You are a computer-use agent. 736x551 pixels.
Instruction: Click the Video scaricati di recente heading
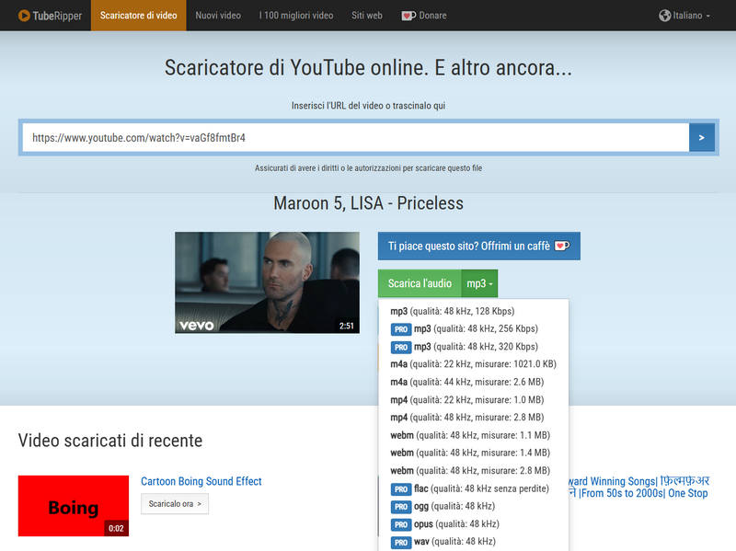pos(110,441)
